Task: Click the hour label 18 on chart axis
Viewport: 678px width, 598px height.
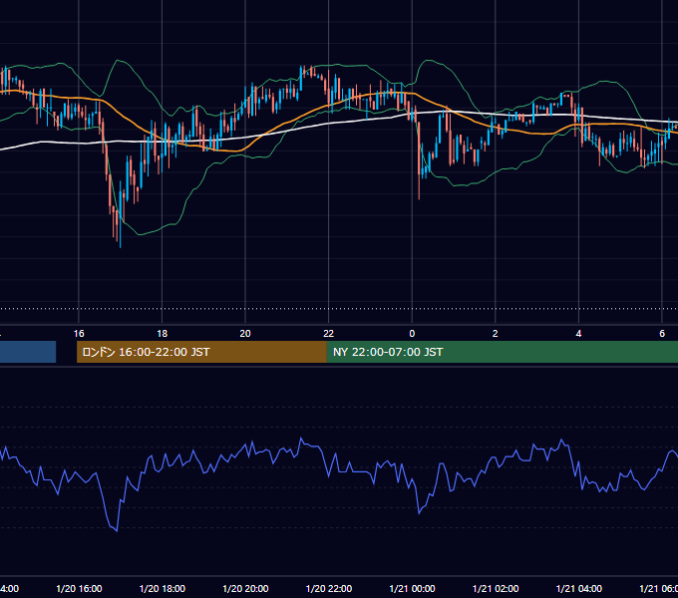Action: (x=163, y=334)
